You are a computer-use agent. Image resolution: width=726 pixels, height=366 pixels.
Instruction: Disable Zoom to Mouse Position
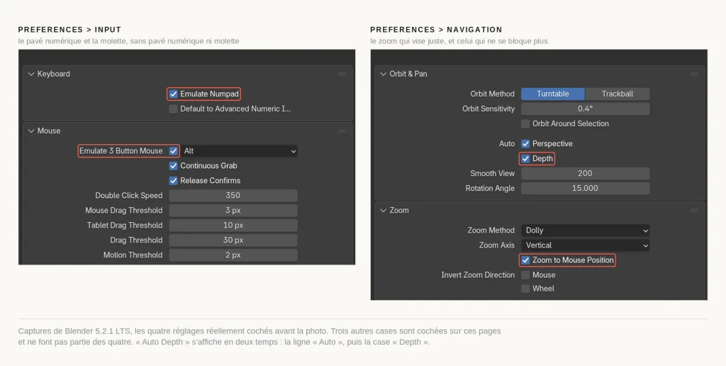click(525, 260)
